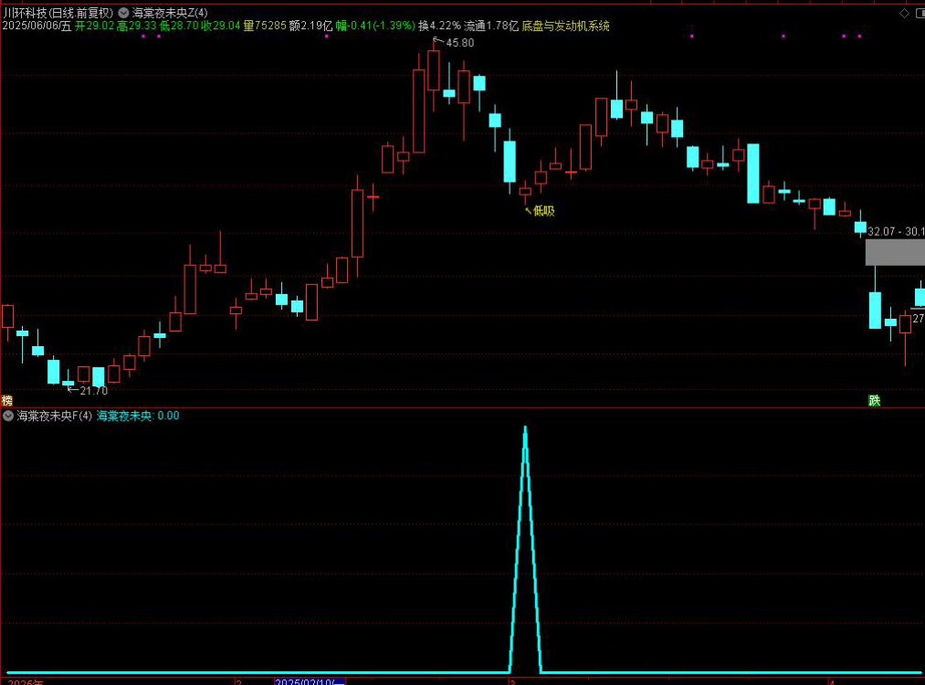
Task: Click the 川环科技 (日线.前复权) stock title
Action: click(x=58, y=13)
